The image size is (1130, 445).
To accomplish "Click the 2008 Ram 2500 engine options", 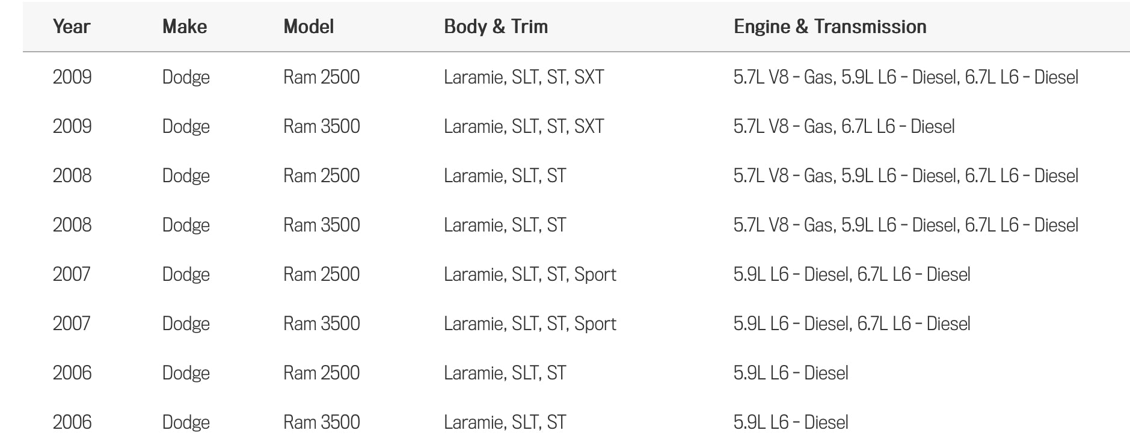I will point(905,176).
